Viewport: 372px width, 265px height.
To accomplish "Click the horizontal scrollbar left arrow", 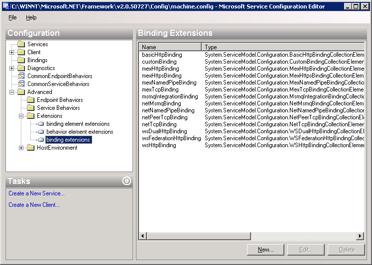I will pos(142,236).
